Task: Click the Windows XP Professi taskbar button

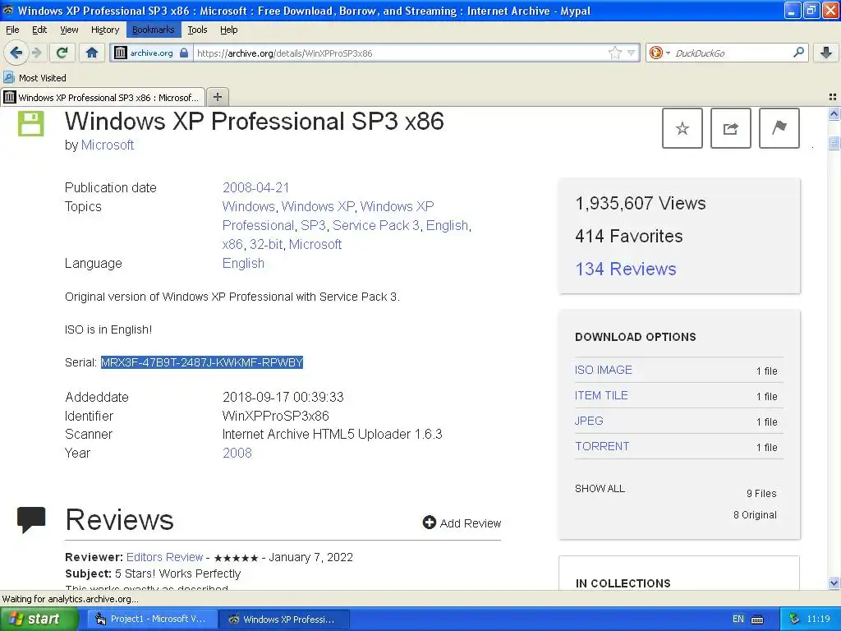Action: click(x=285, y=619)
